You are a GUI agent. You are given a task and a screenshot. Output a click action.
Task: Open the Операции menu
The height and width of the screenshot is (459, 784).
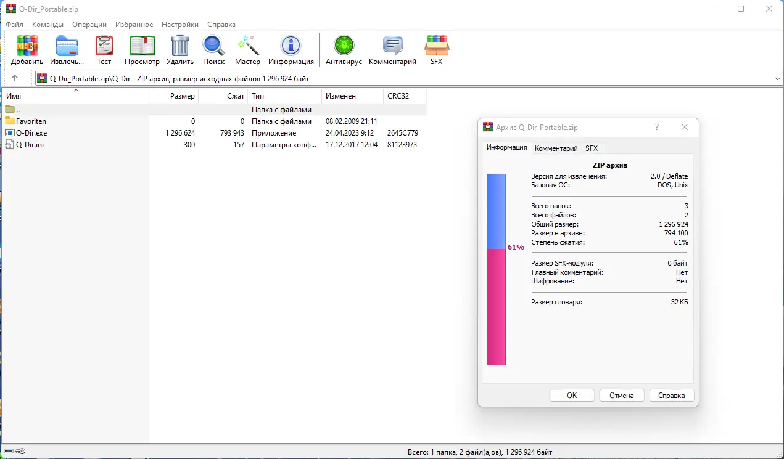pyautogui.click(x=89, y=25)
